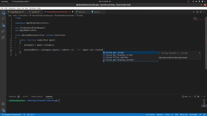The width and height of the screenshot is (207, 116).
Task: Select locale_filter_matches suggestion
Action: pyautogui.click(x=130, y=57)
